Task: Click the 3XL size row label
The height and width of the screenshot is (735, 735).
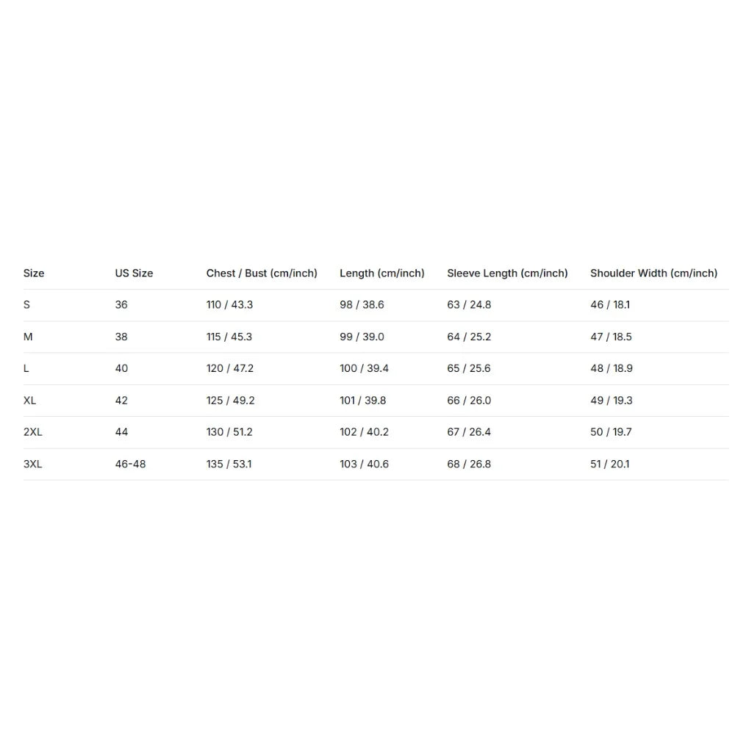Action: pos(33,464)
